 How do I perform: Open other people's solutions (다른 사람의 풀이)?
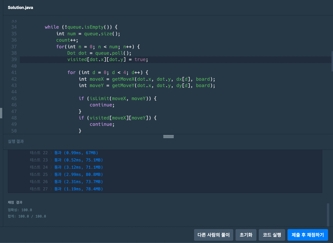(213, 235)
